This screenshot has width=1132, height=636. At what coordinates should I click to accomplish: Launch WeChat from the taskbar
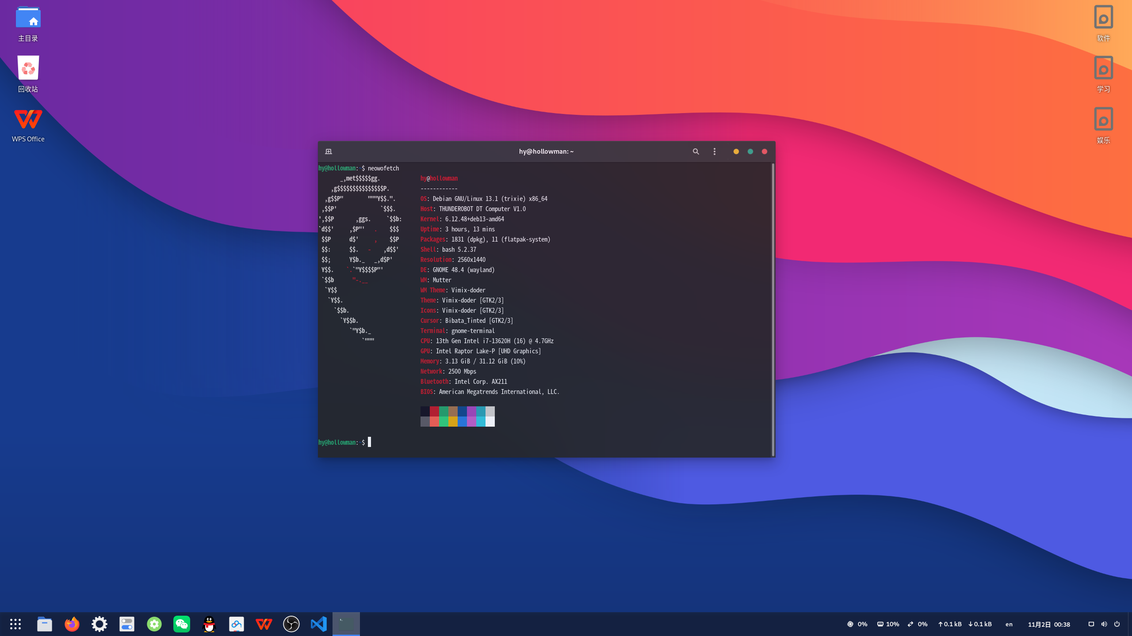[x=181, y=624]
